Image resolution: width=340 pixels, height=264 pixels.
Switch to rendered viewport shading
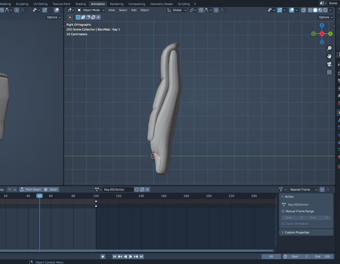pos(325,10)
